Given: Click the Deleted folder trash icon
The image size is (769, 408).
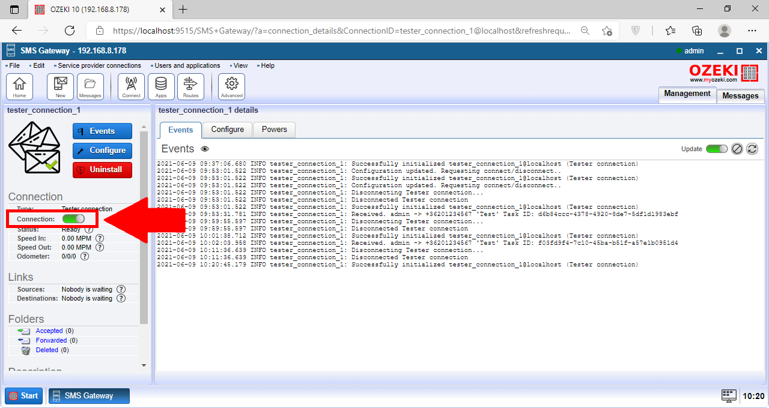Looking at the screenshot, I should [25, 350].
